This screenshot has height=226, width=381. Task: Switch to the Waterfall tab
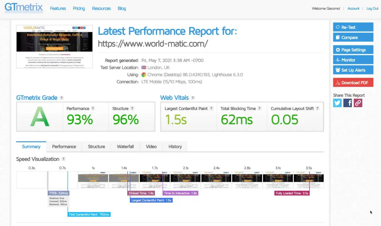tap(125, 146)
